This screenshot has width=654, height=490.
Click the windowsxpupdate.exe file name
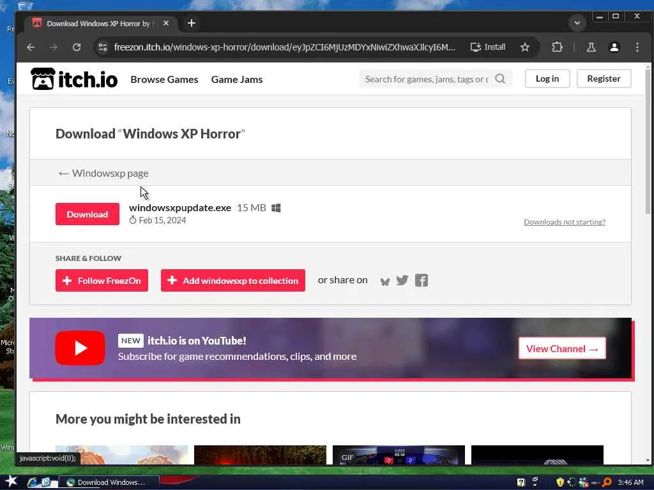click(179, 207)
